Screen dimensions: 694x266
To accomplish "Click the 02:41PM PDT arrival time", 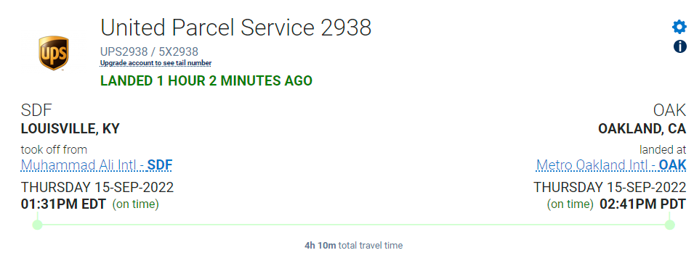I will 643,204.
